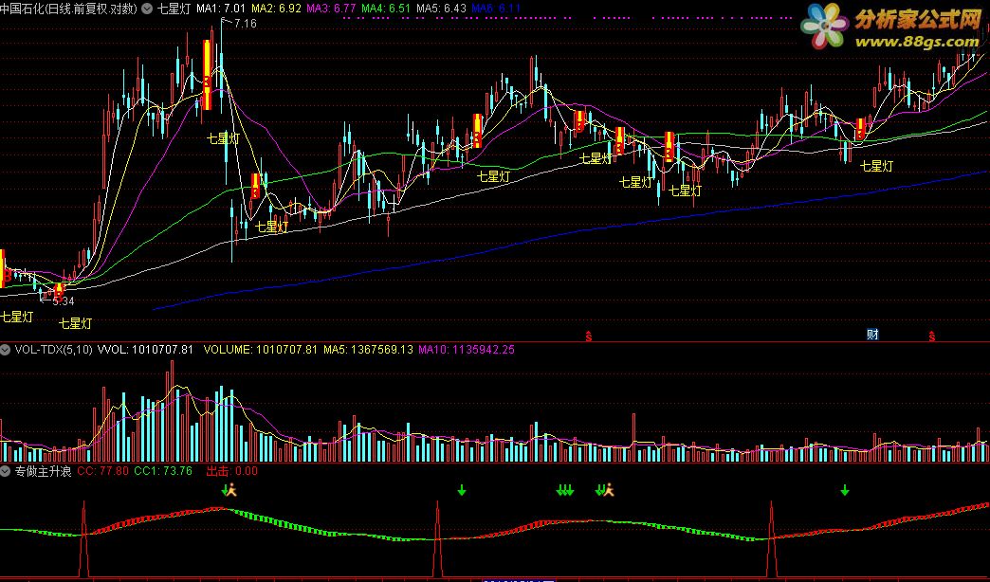Select the MA1: 7.01 value
This screenshot has width=990, height=582.
tap(221, 9)
